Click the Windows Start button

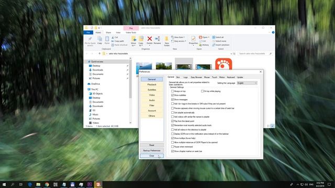point(4,184)
